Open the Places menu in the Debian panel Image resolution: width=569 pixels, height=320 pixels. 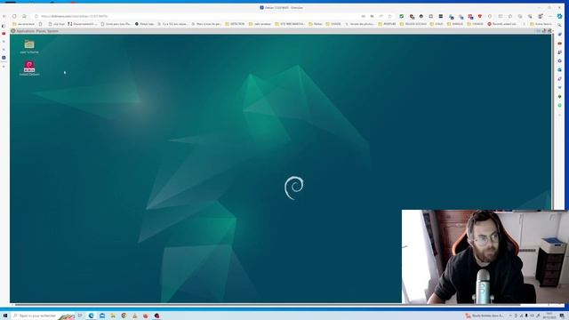[41, 31]
